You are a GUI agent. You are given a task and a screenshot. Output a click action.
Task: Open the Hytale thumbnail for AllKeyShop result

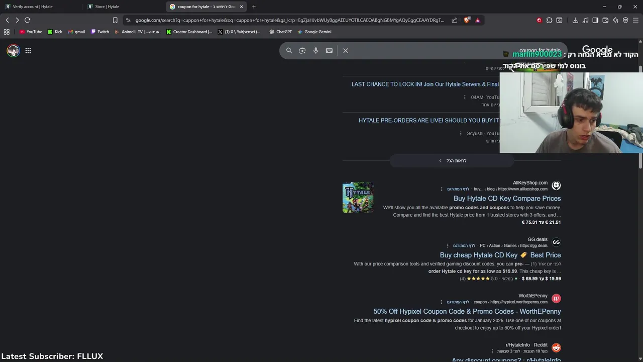pos(358,198)
